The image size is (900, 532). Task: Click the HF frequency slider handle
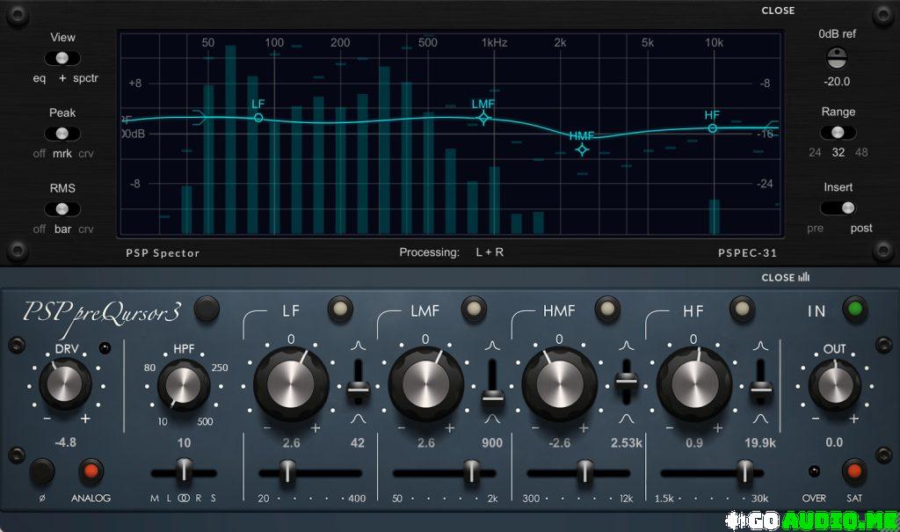pyautogui.click(x=745, y=472)
